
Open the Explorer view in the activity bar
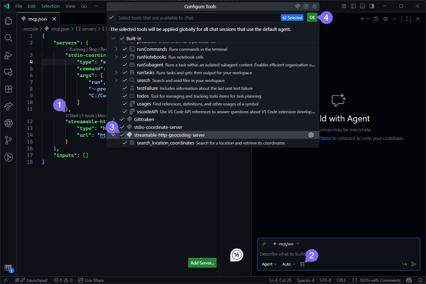[8, 21]
